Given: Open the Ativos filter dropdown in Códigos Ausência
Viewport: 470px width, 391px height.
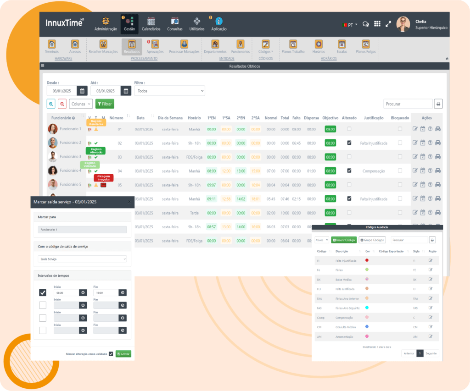Looking at the screenshot, I should [322, 240].
